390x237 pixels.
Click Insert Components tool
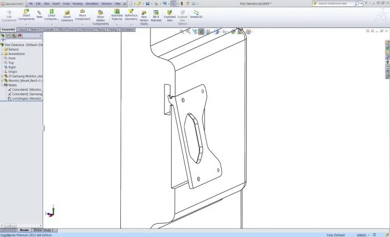[x=26, y=15]
